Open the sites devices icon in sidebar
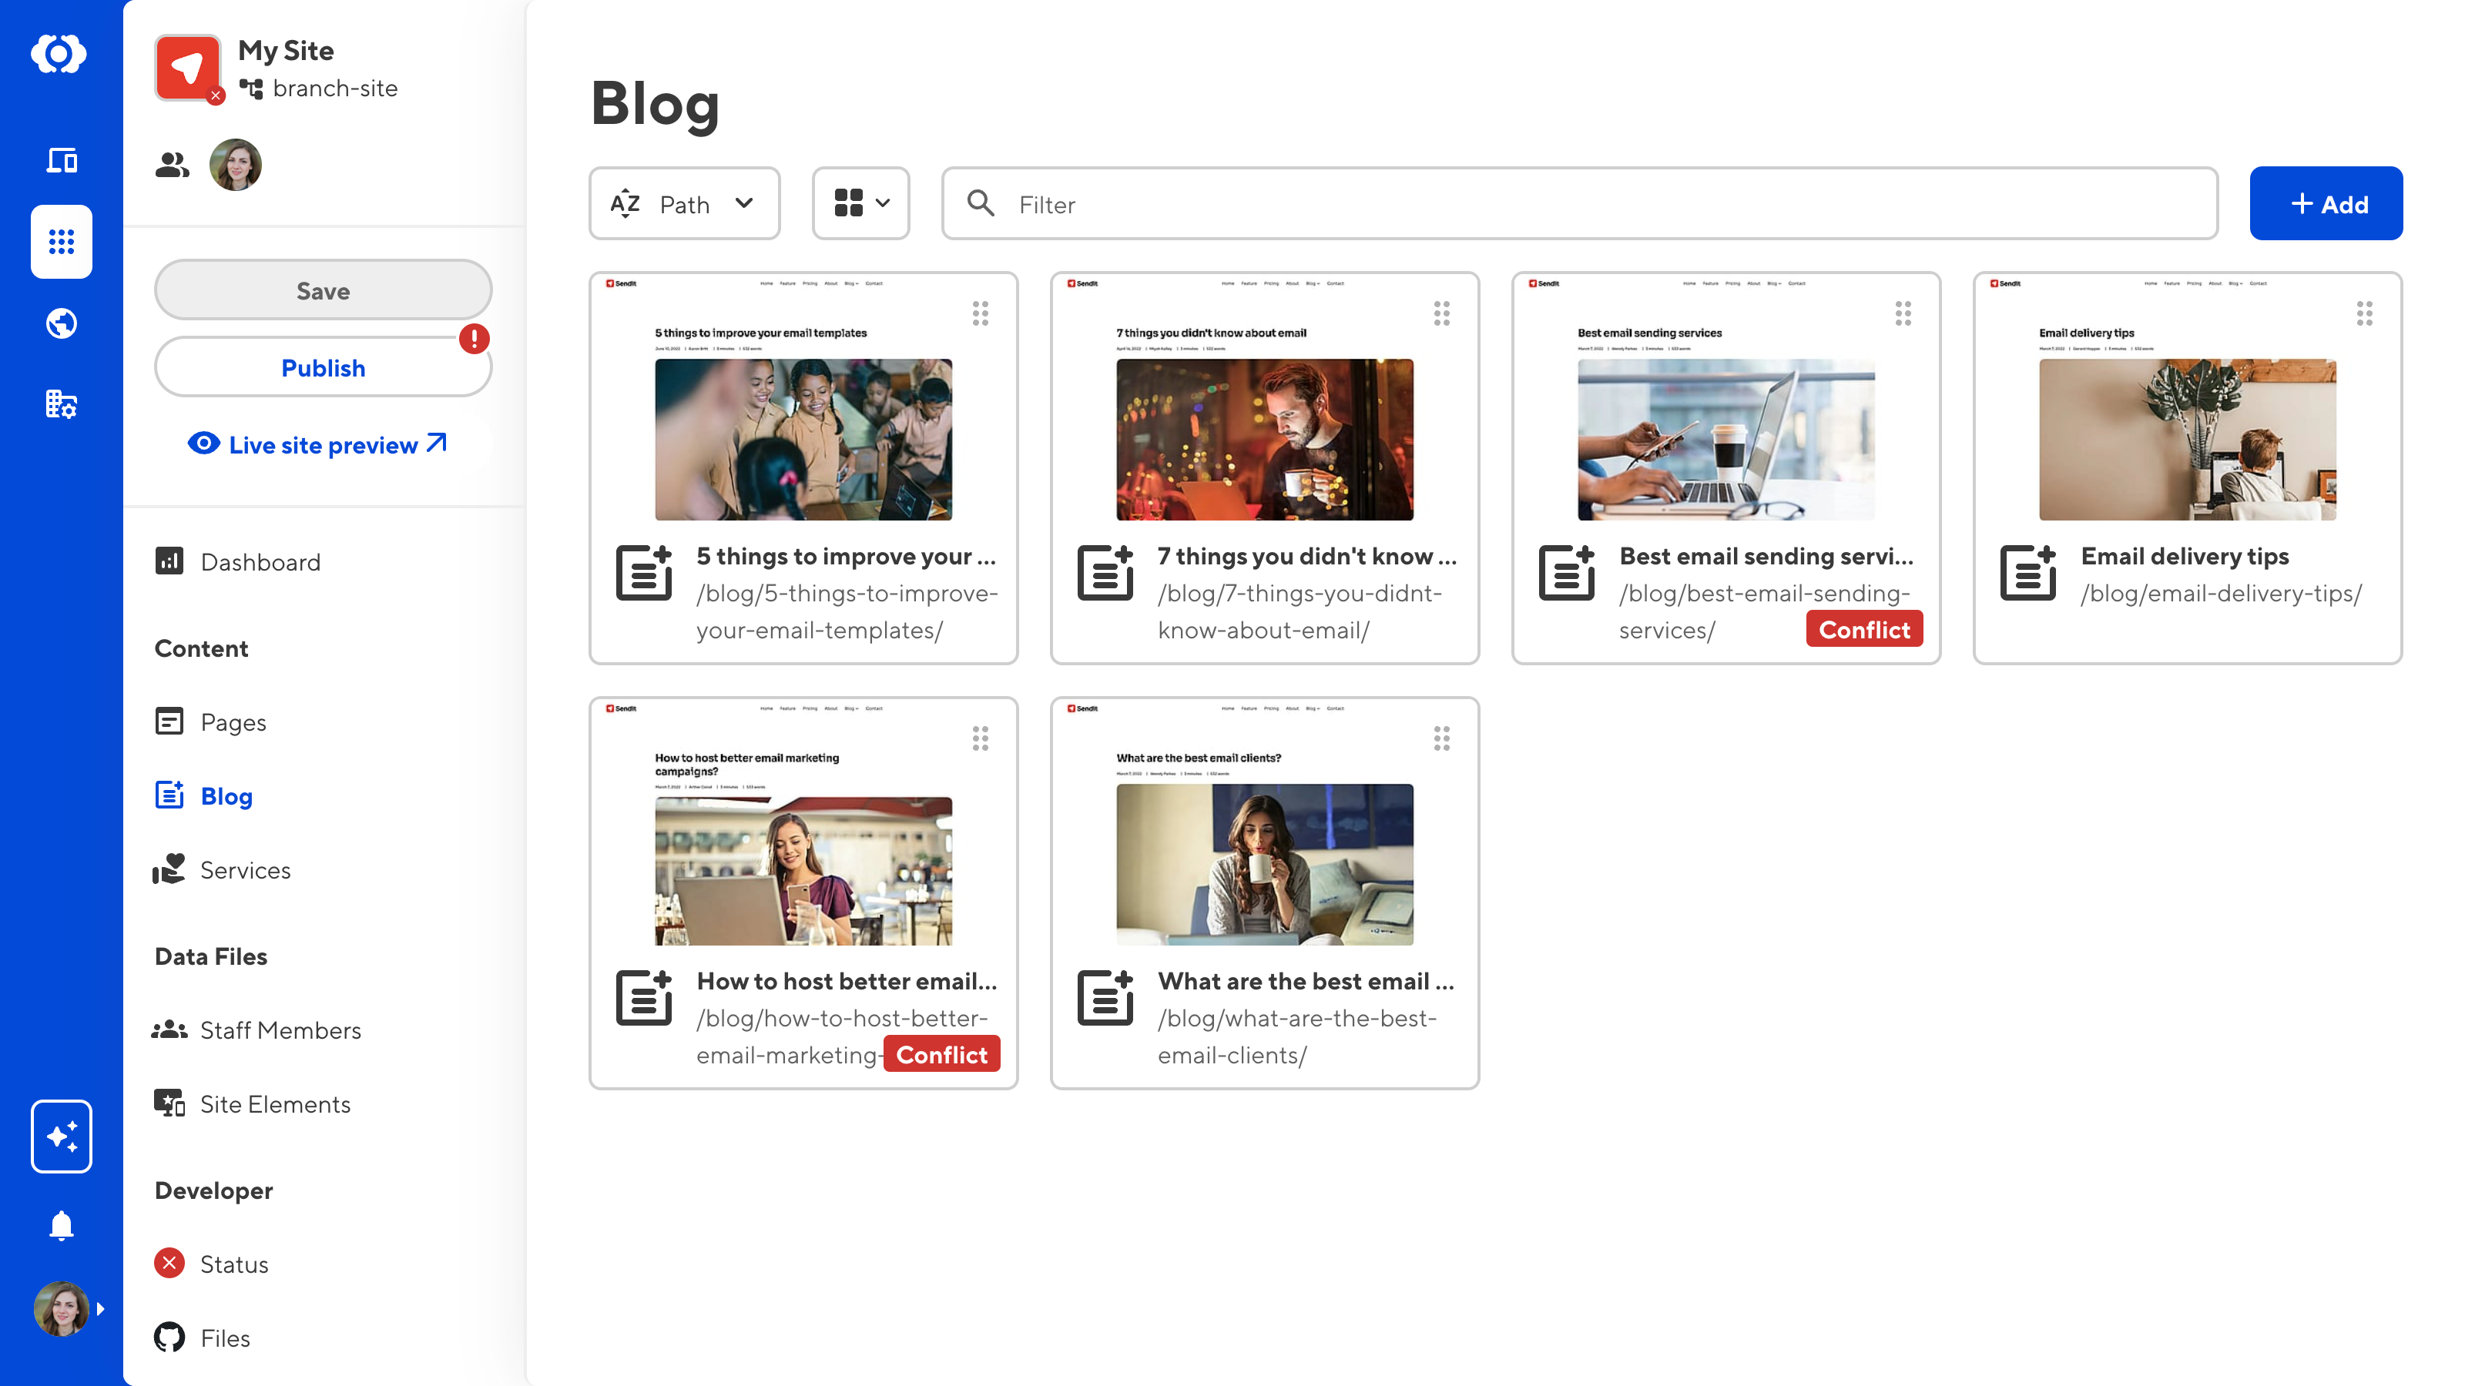 coord(62,159)
